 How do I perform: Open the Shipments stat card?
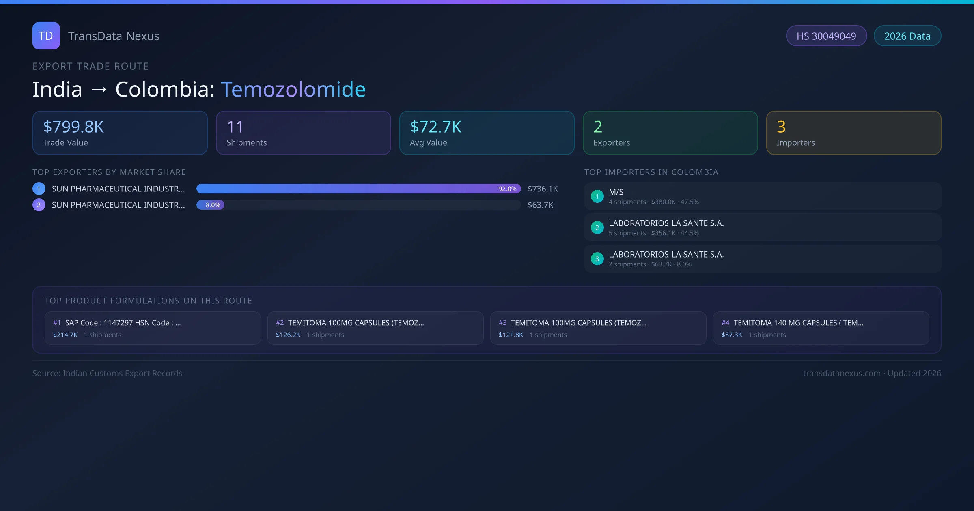(303, 133)
